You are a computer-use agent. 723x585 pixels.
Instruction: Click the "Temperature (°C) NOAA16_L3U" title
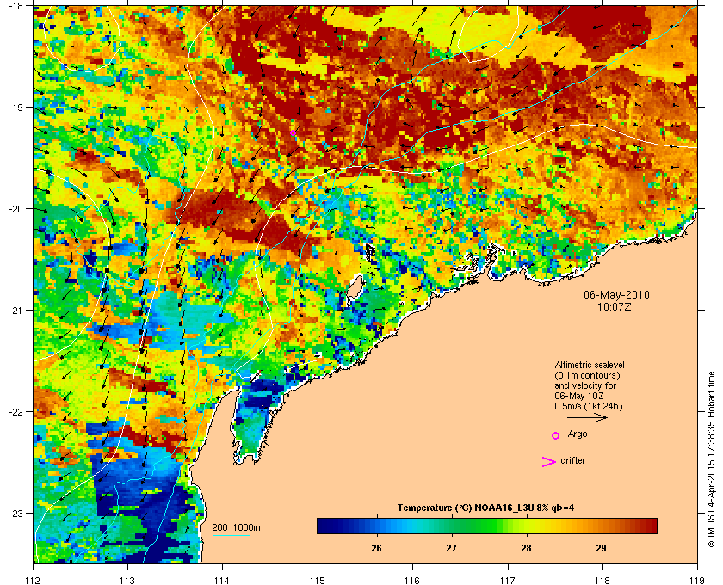466,508
